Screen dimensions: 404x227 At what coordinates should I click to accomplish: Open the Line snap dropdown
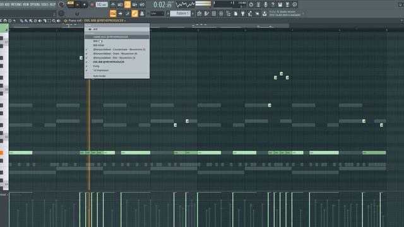pyautogui.click(x=157, y=14)
